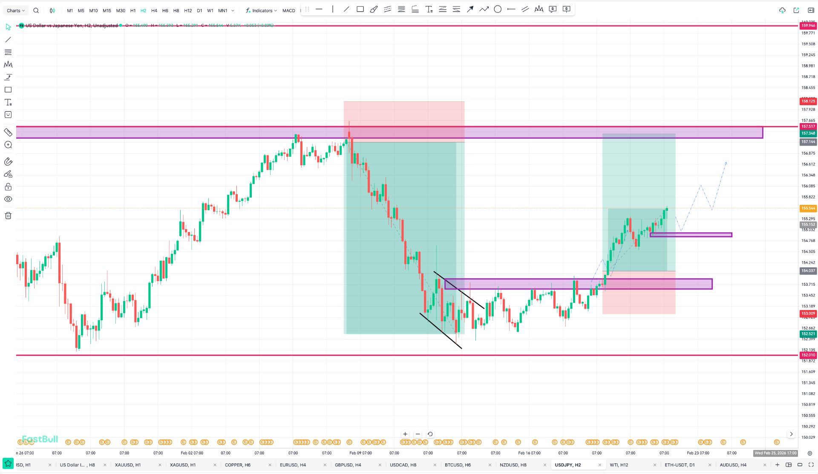Toggle the magnet snap mode
The height and width of the screenshot is (474, 818).
tap(8, 161)
